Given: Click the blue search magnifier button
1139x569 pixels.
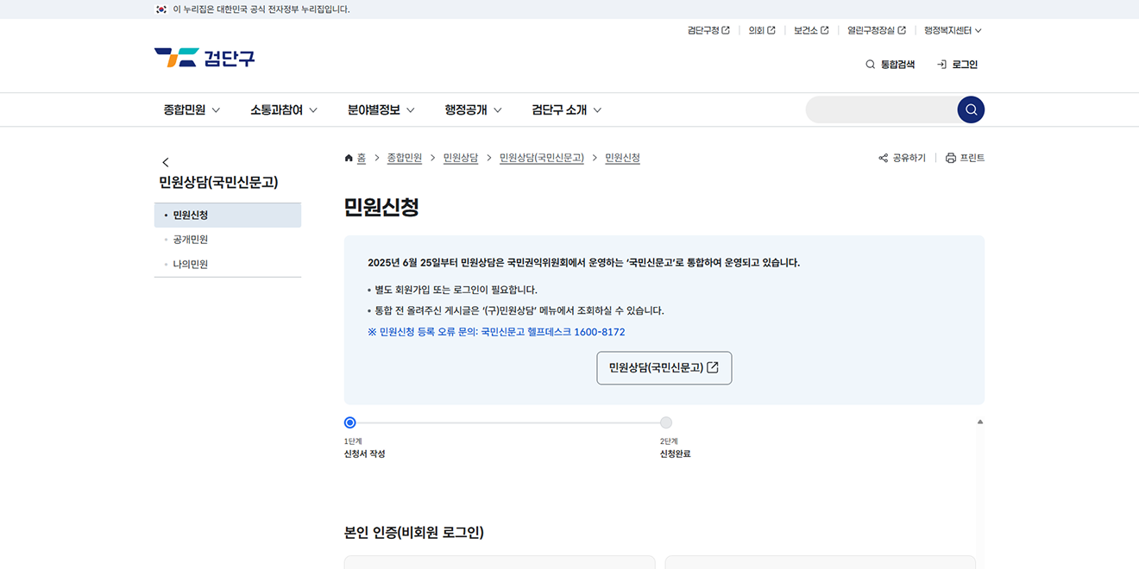Looking at the screenshot, I should pyautogui.click(x=971, y=109).
